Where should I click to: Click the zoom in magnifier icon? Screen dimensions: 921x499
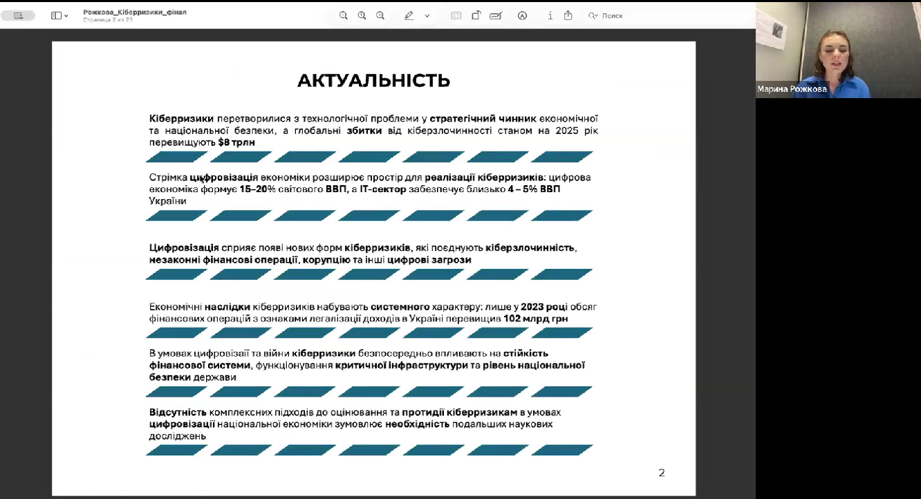380,15
